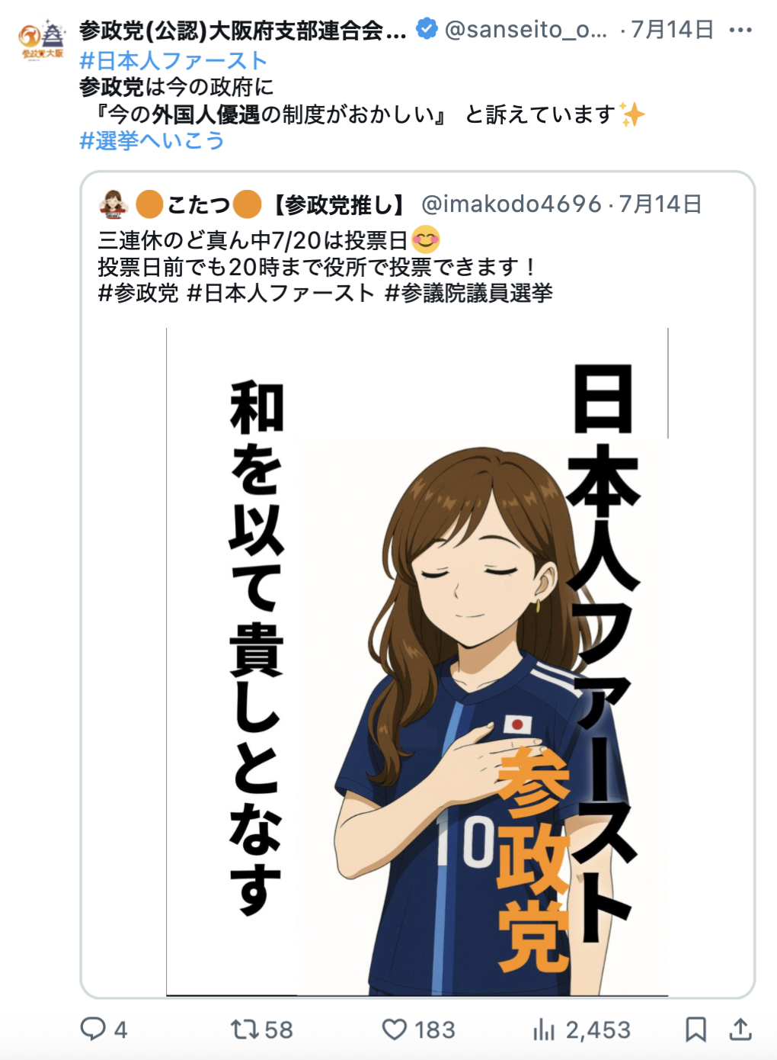The height and width of the screenshot is (1060, 777).
Task: Open hashtag #日本人ファースト link
Action: [174, 61]
